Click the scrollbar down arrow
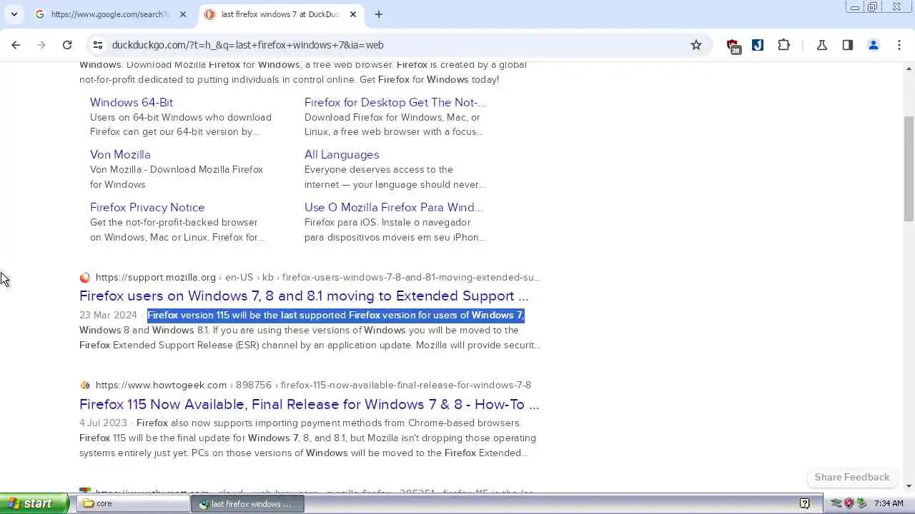 click(909, 486)
